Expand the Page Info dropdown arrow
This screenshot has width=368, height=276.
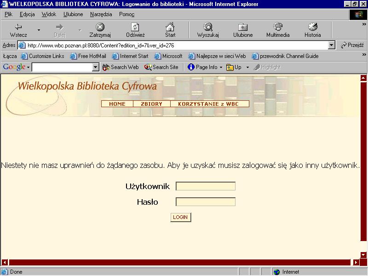(221, 67)
